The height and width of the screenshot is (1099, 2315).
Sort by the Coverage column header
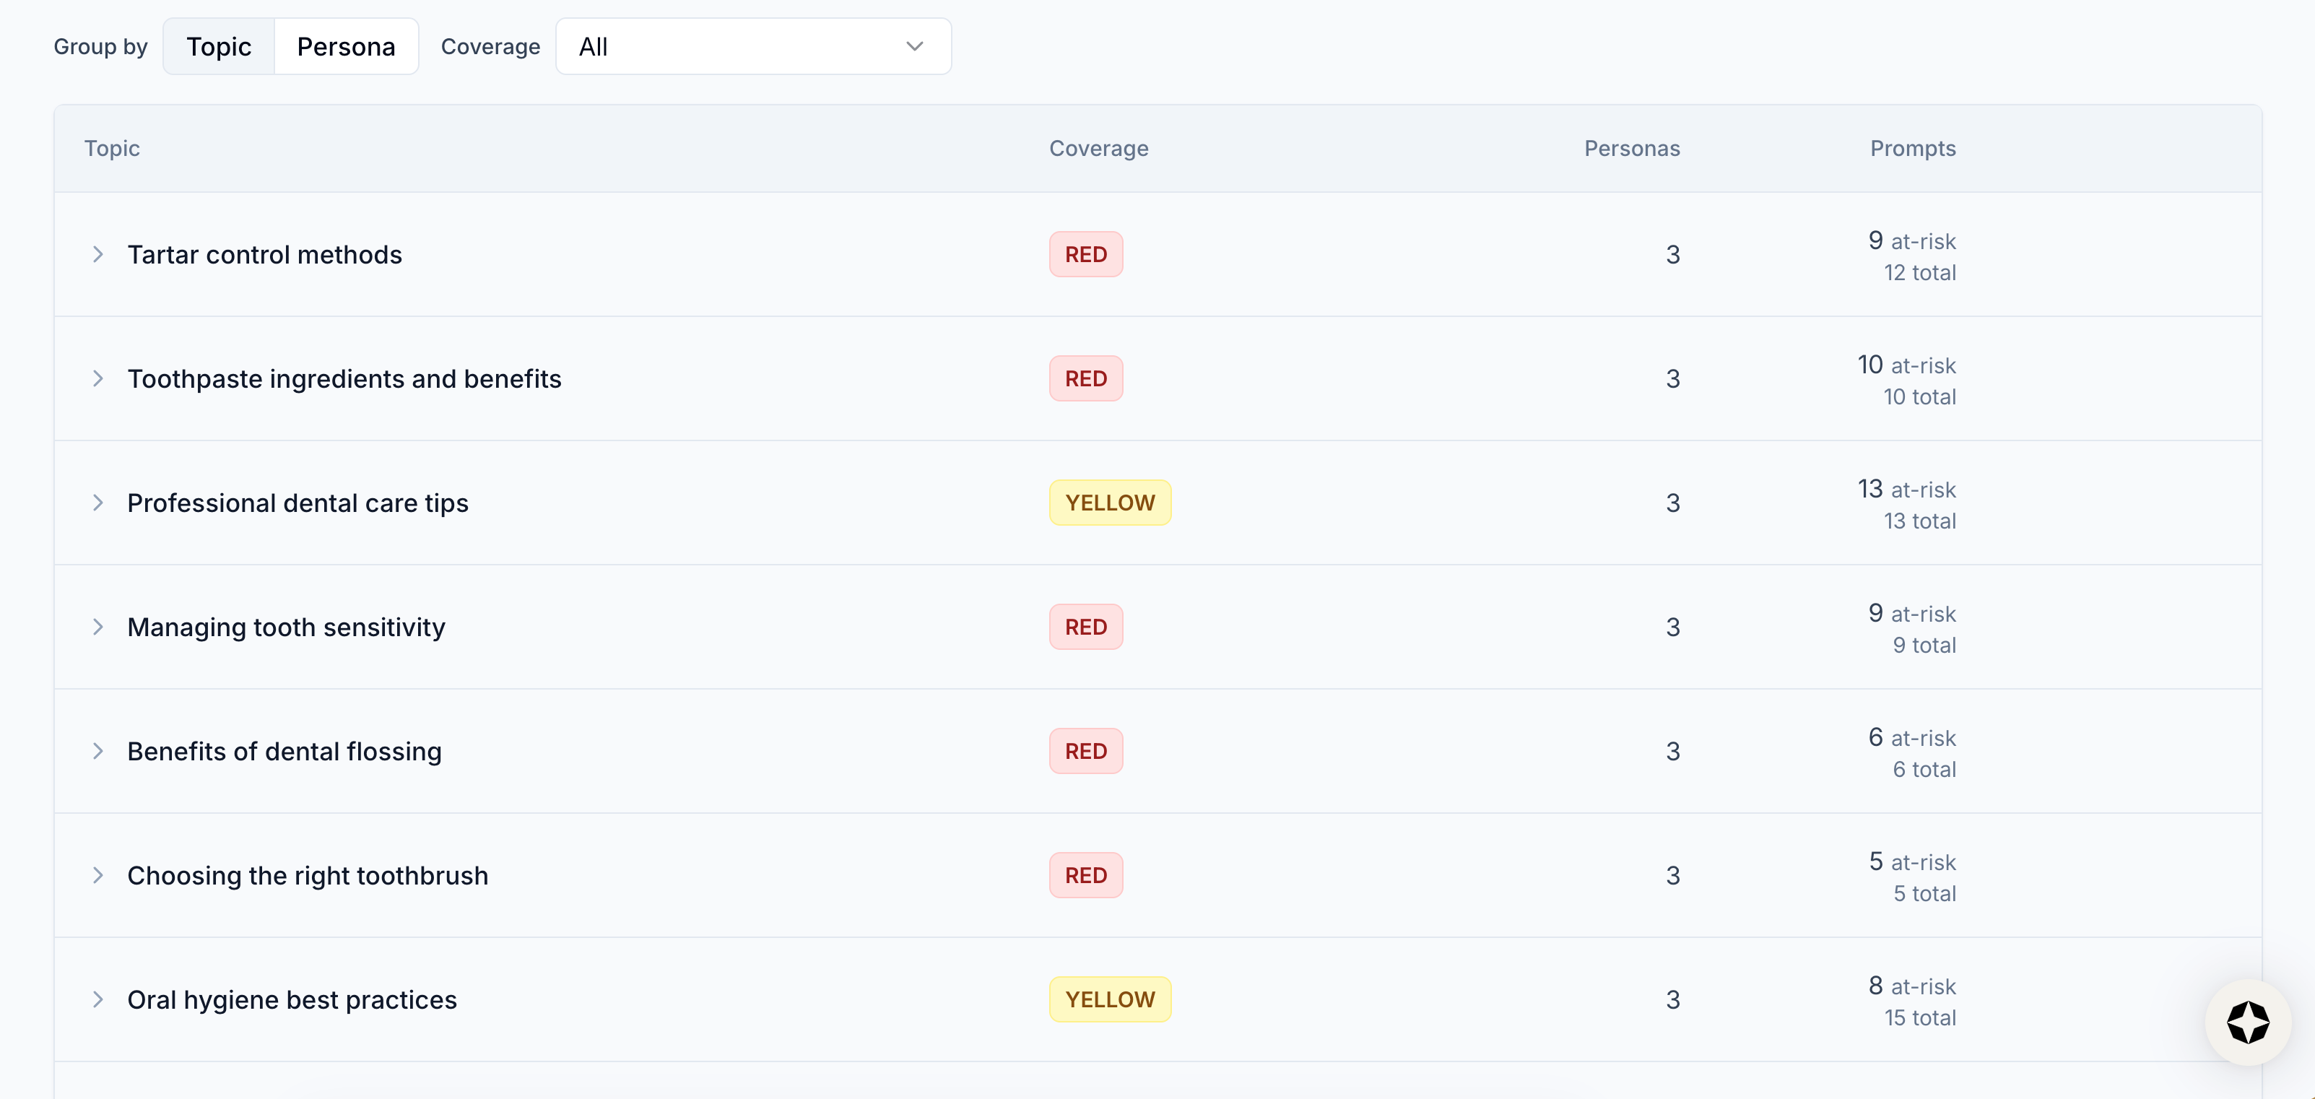point(1098,148)
